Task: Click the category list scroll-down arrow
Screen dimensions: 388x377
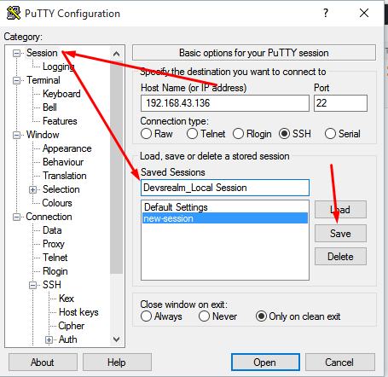Action: pos(116,339)
